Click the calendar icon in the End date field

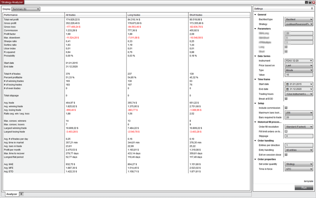coord(288,89)
